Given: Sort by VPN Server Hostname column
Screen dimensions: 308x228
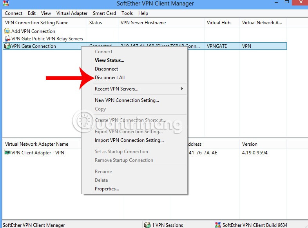Looking at the screenshot, I should pyautogui.click(x=161, y=23).
